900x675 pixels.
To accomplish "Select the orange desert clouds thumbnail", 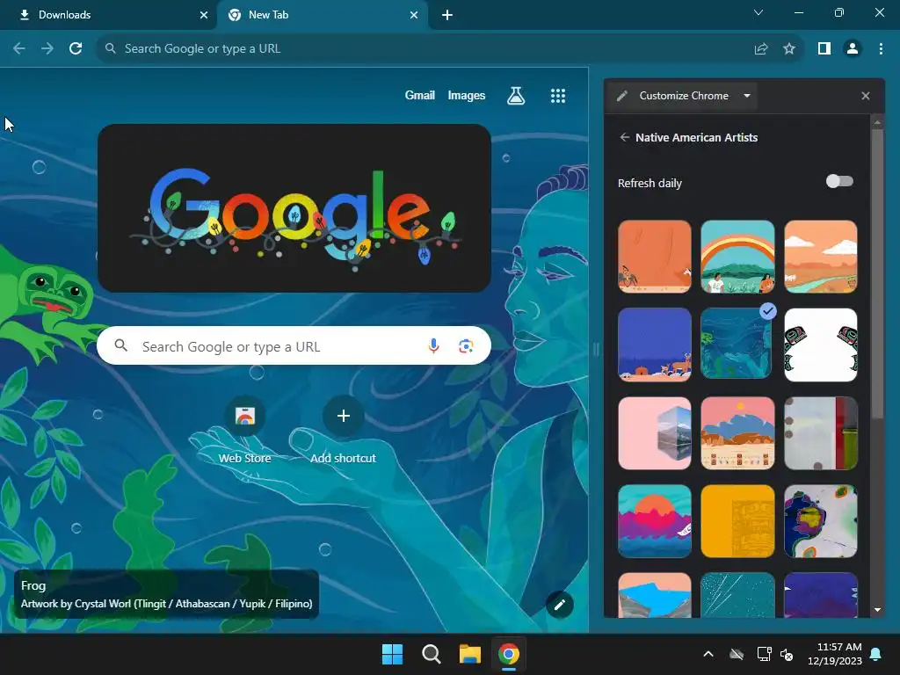I will tap(821, 257).
